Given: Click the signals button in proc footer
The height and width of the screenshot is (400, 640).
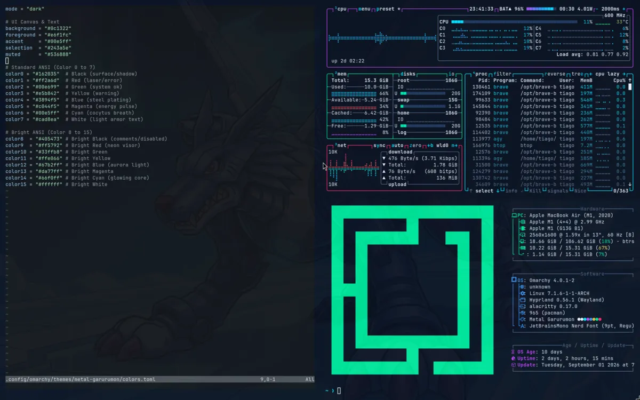Looking at the screenshot, I should pyautogui.click(x=558, y=191).
